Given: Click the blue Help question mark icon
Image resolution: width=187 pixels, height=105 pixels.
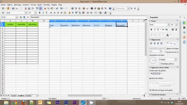Looking at the screenshot, I should pos(110,8).
